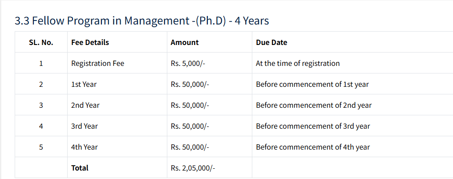The image size is (453, 179).
Task: Click the Fellow Program in Management heading
Action: point(142,20)
